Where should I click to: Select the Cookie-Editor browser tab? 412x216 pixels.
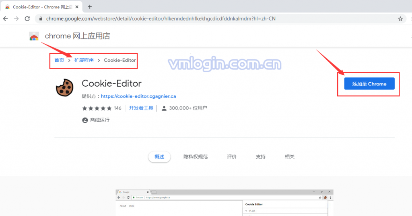[x=42, y=7]
